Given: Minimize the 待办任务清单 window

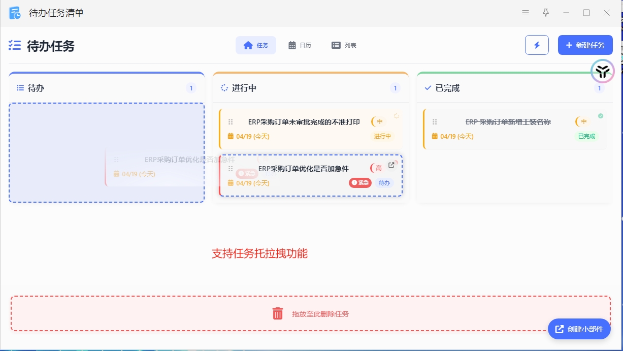Looking at the screenshot, I should 566,13.
